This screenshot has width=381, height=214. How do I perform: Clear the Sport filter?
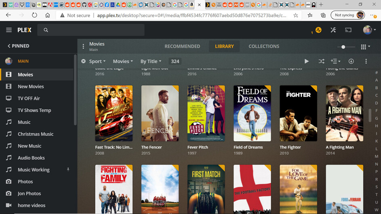pyautogui.click(x=83, y=61)
